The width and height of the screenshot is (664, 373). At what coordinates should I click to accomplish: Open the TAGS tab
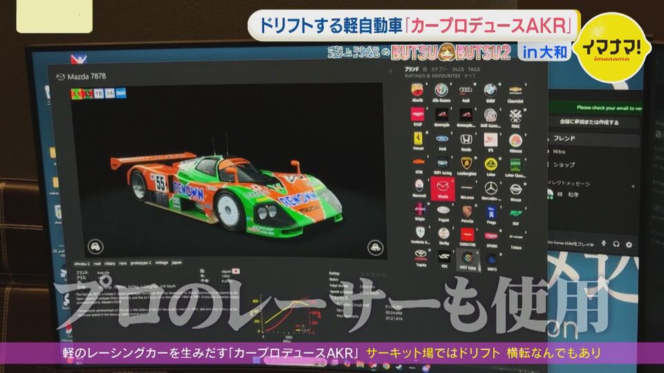pos(474,69)
